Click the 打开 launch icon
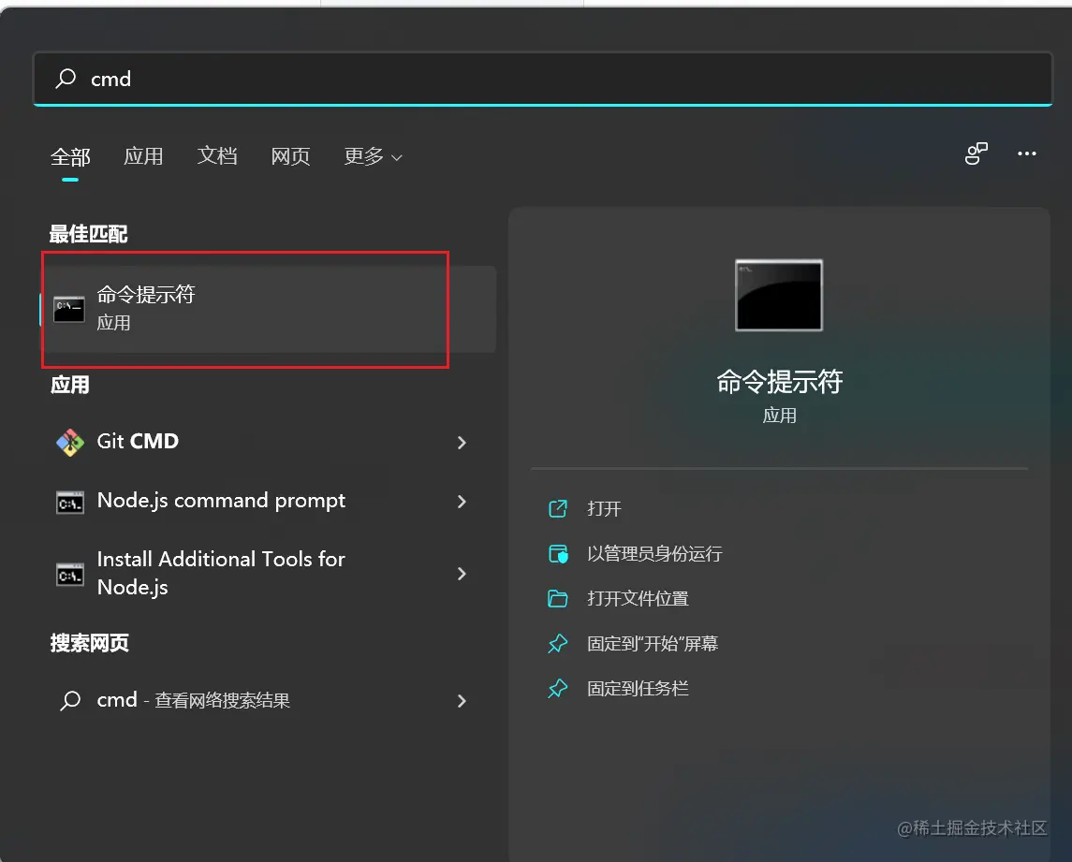1072x862 pixels. coord(558,508)
